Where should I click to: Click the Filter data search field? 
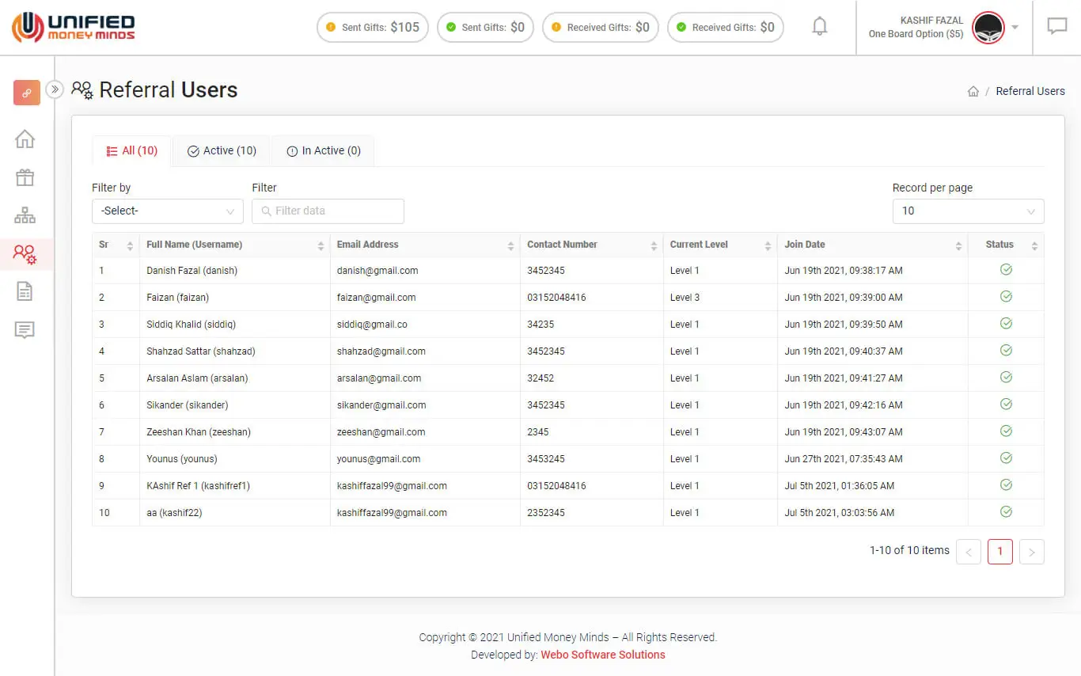point(328,211)
